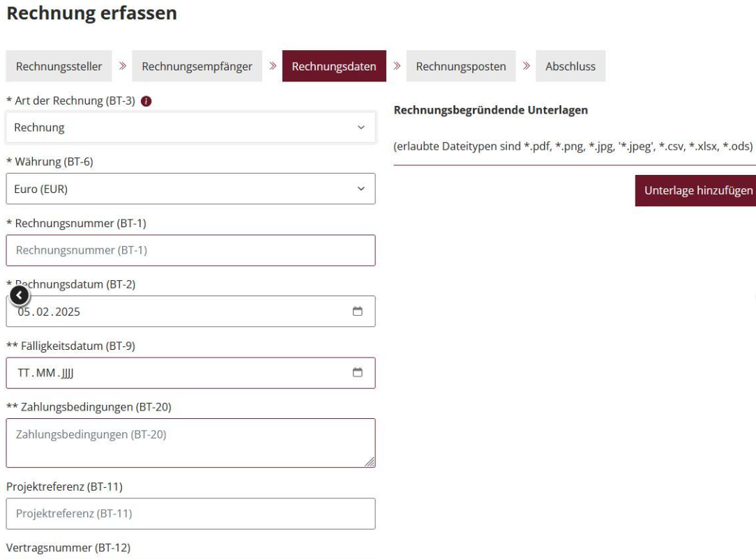This screenshot has width=756, height=559.
Task: Select the Rechnungsdaten step tab
Action: point(334,66)
